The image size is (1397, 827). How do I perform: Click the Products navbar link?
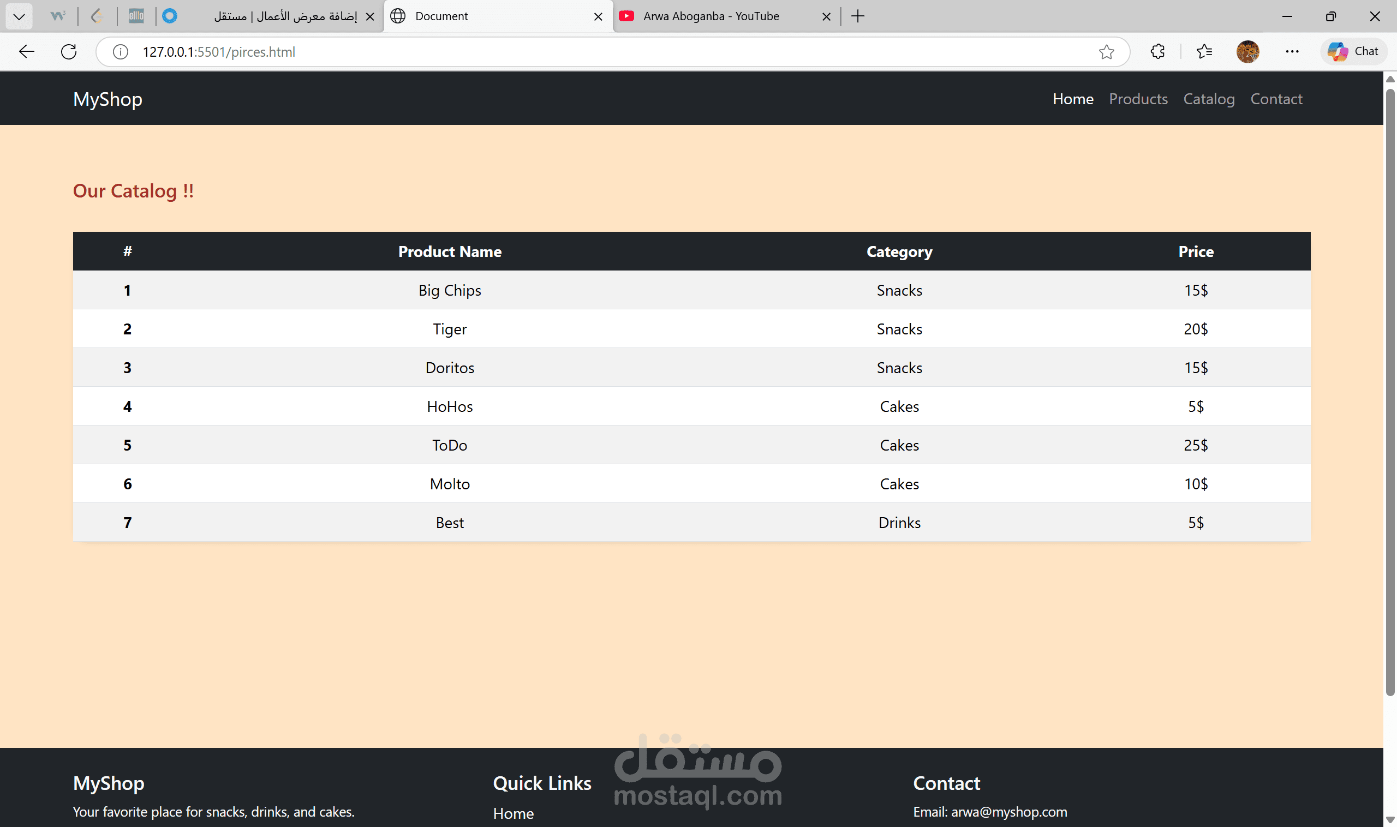pyautogui.click(x=1138, y=99)
